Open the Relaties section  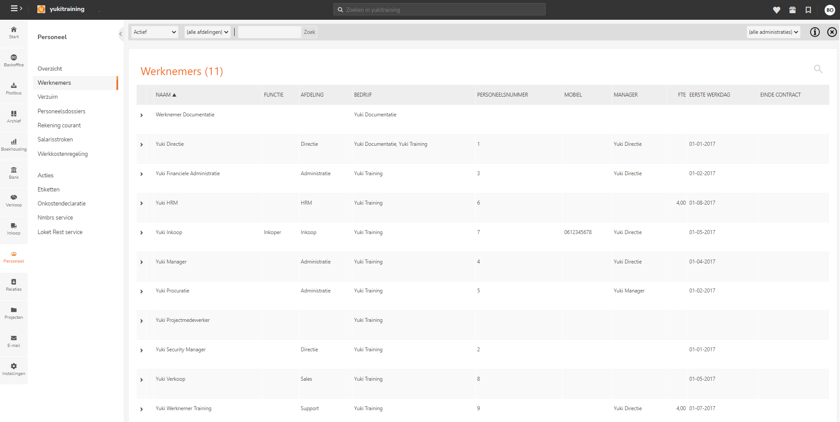point(14,285)
